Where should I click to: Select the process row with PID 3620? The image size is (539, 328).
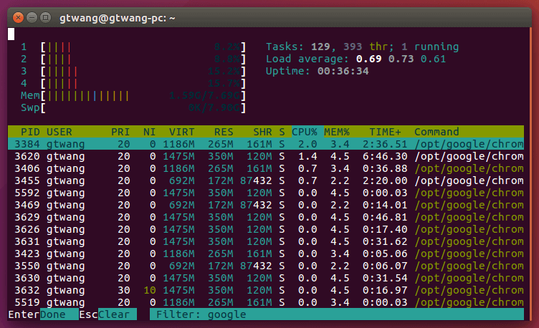click(265, 156)
